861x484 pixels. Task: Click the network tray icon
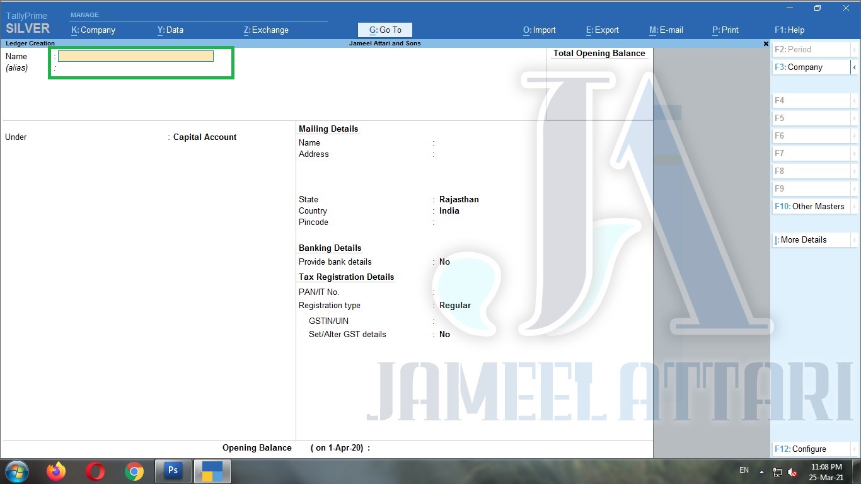[x=777, y=472]
